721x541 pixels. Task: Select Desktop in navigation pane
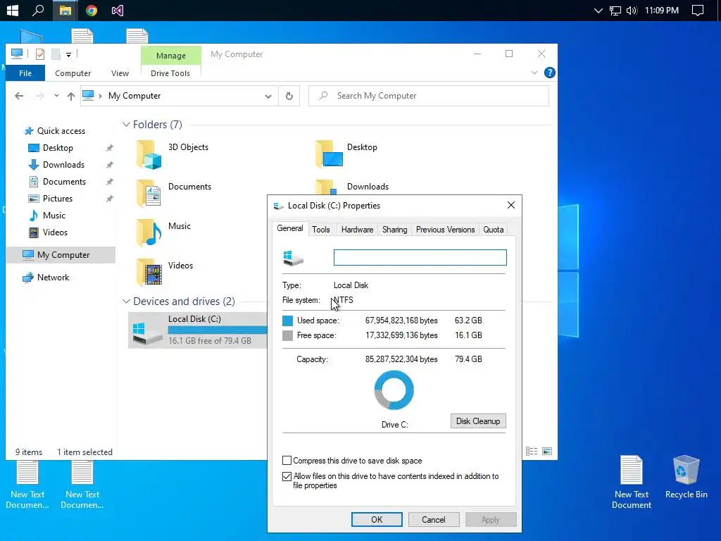[58, 148]
